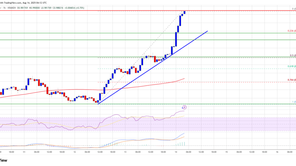
Task: Select the latest blue candle at the top
Action: 185,13
